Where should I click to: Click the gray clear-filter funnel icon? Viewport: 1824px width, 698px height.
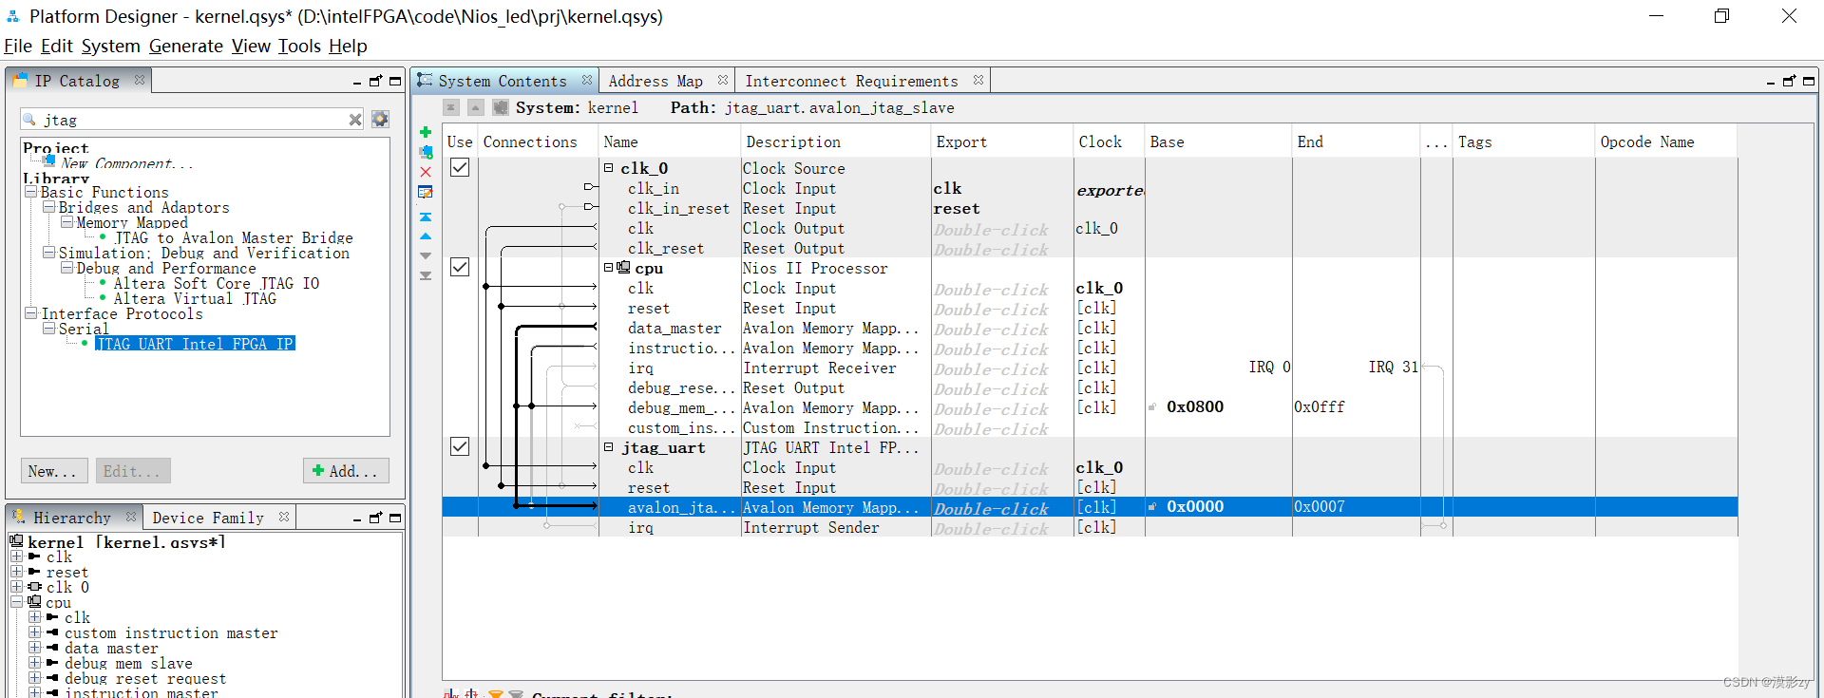point(516,694)
